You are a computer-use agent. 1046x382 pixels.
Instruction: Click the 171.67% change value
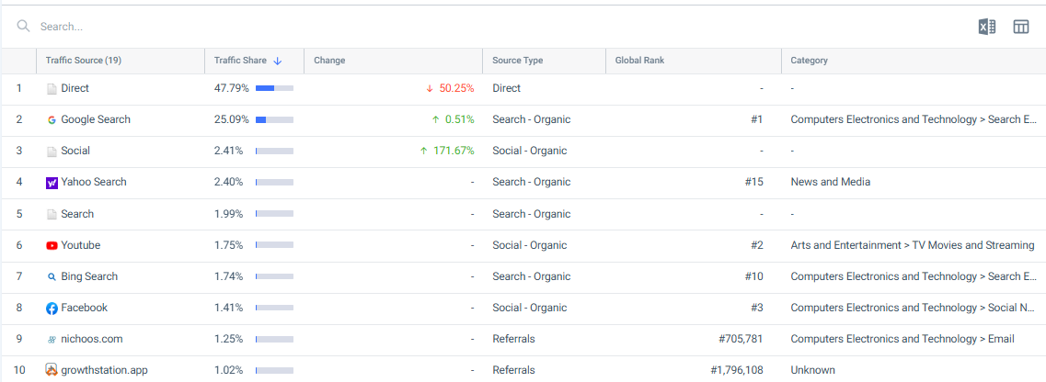[x=454, y=151]
